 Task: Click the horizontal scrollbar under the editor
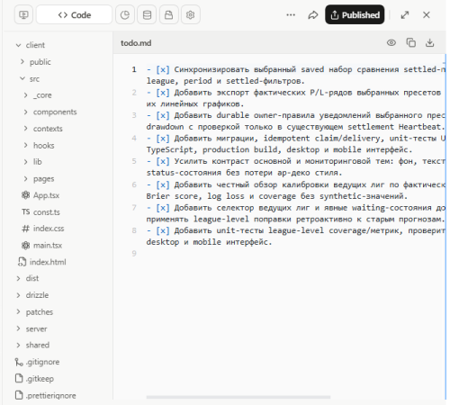coord(238,397)
